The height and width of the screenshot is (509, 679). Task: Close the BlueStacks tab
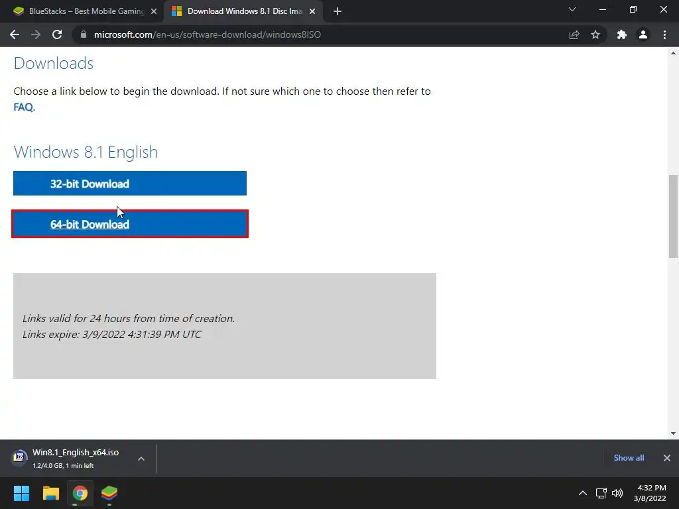click(x=154, y=11)
